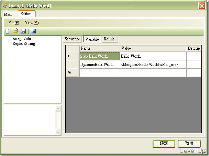This screenshot has width=209, height=156.
Task: Click the 取消 (Cancel) button
Action: 189,144
